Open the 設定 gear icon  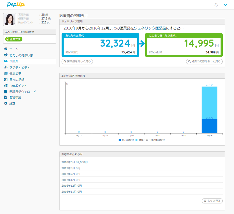click(x=6, y=103)
